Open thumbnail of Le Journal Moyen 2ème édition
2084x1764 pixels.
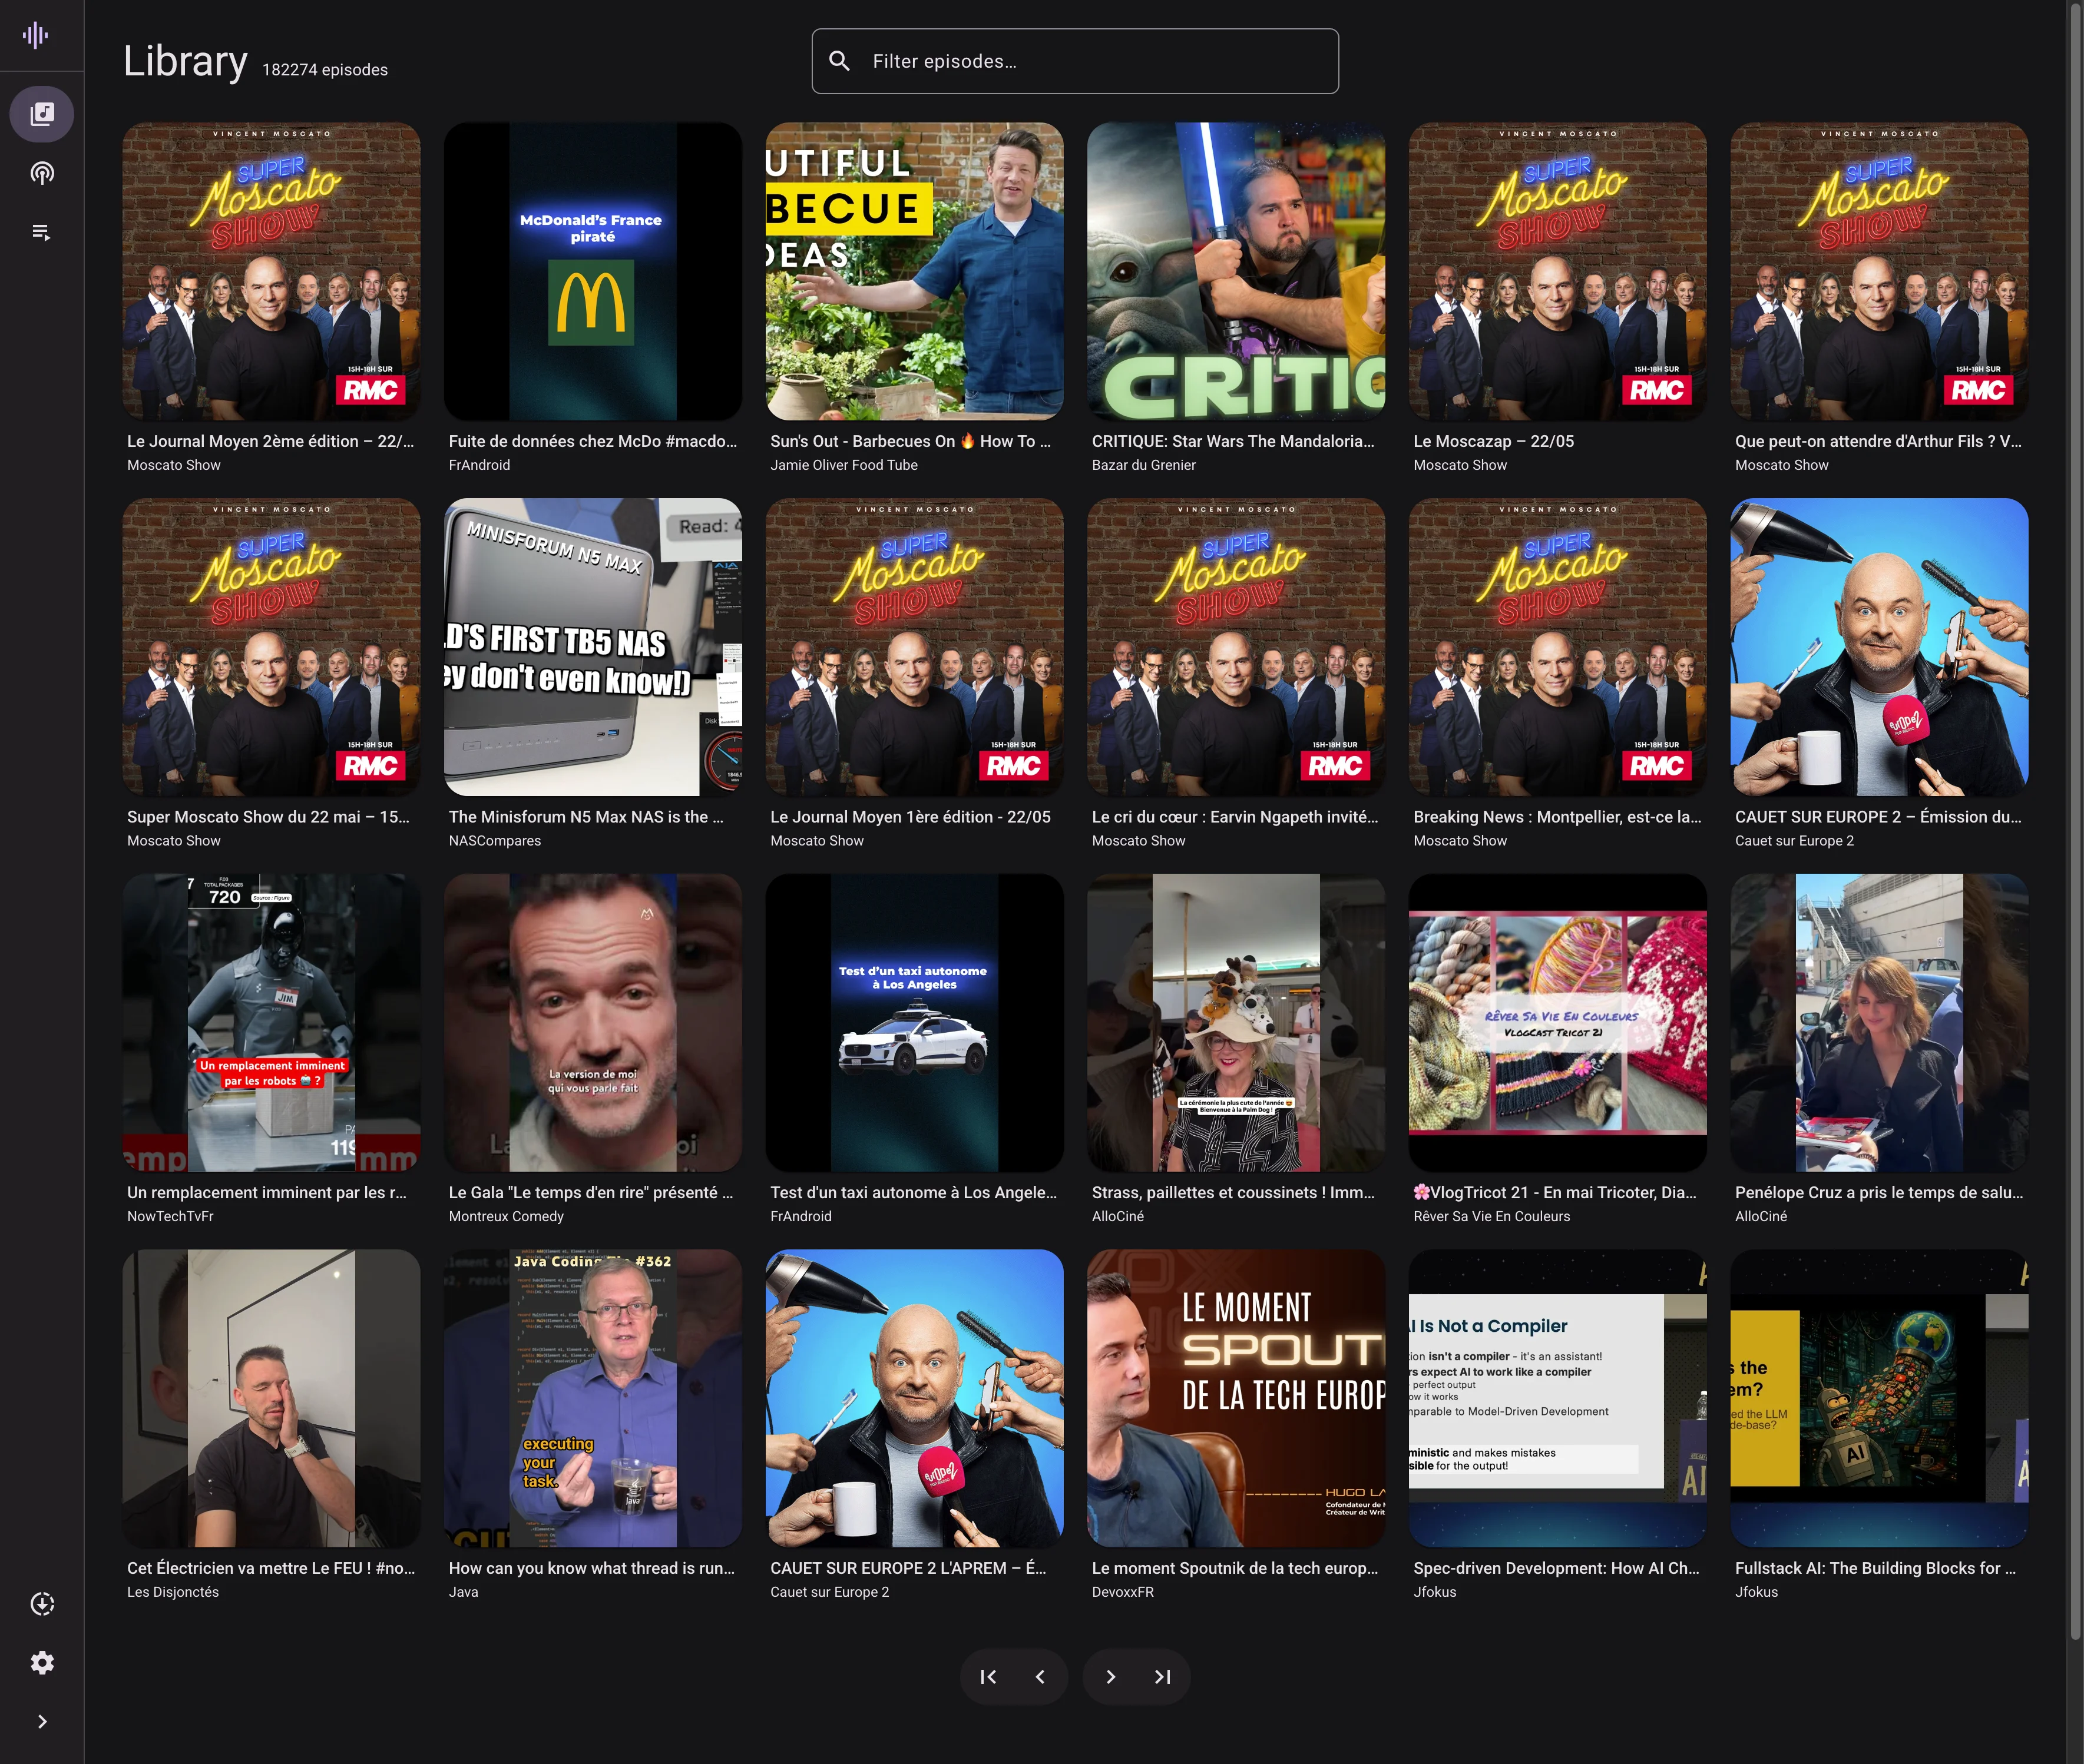point(271,271)
